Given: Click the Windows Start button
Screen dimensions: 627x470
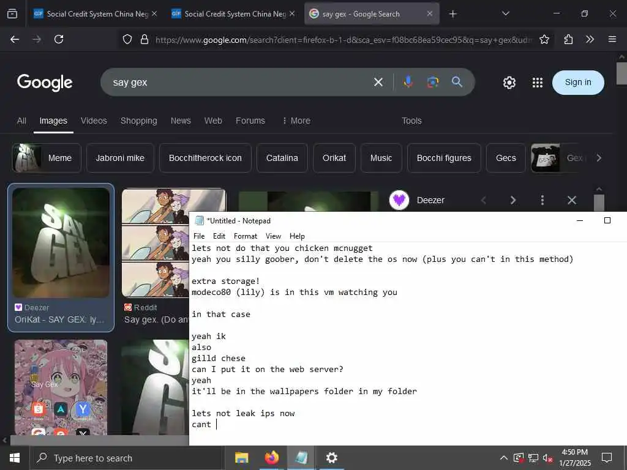Looking at the screenshot, I should pos(15,458).
